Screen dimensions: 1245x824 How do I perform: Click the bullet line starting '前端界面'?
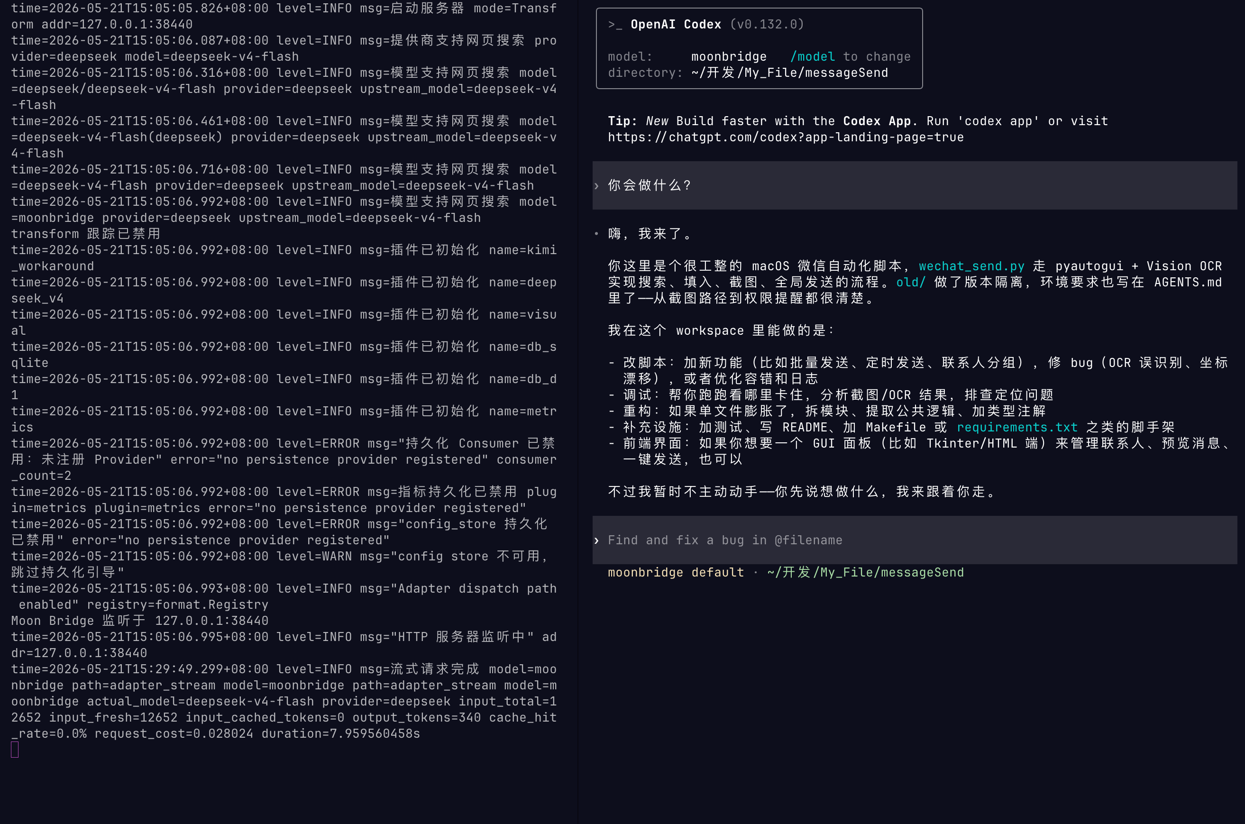pos(918,451)
